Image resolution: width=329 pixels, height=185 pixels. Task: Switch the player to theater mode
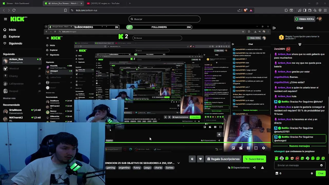(x=248, y=148)
